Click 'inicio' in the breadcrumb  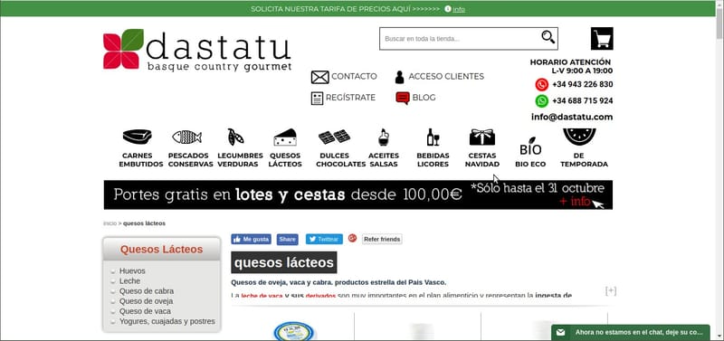pos(110,223)
